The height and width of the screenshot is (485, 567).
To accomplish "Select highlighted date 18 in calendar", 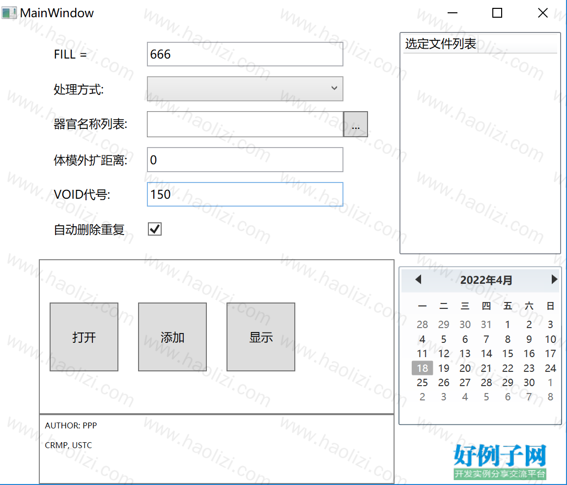I will 423,368.
